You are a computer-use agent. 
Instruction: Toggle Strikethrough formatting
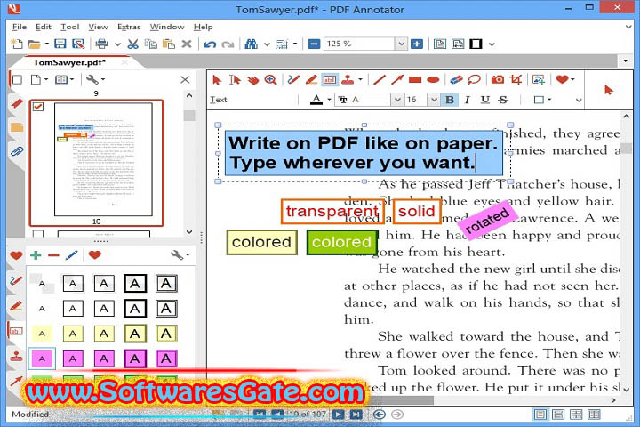[503, 100]
